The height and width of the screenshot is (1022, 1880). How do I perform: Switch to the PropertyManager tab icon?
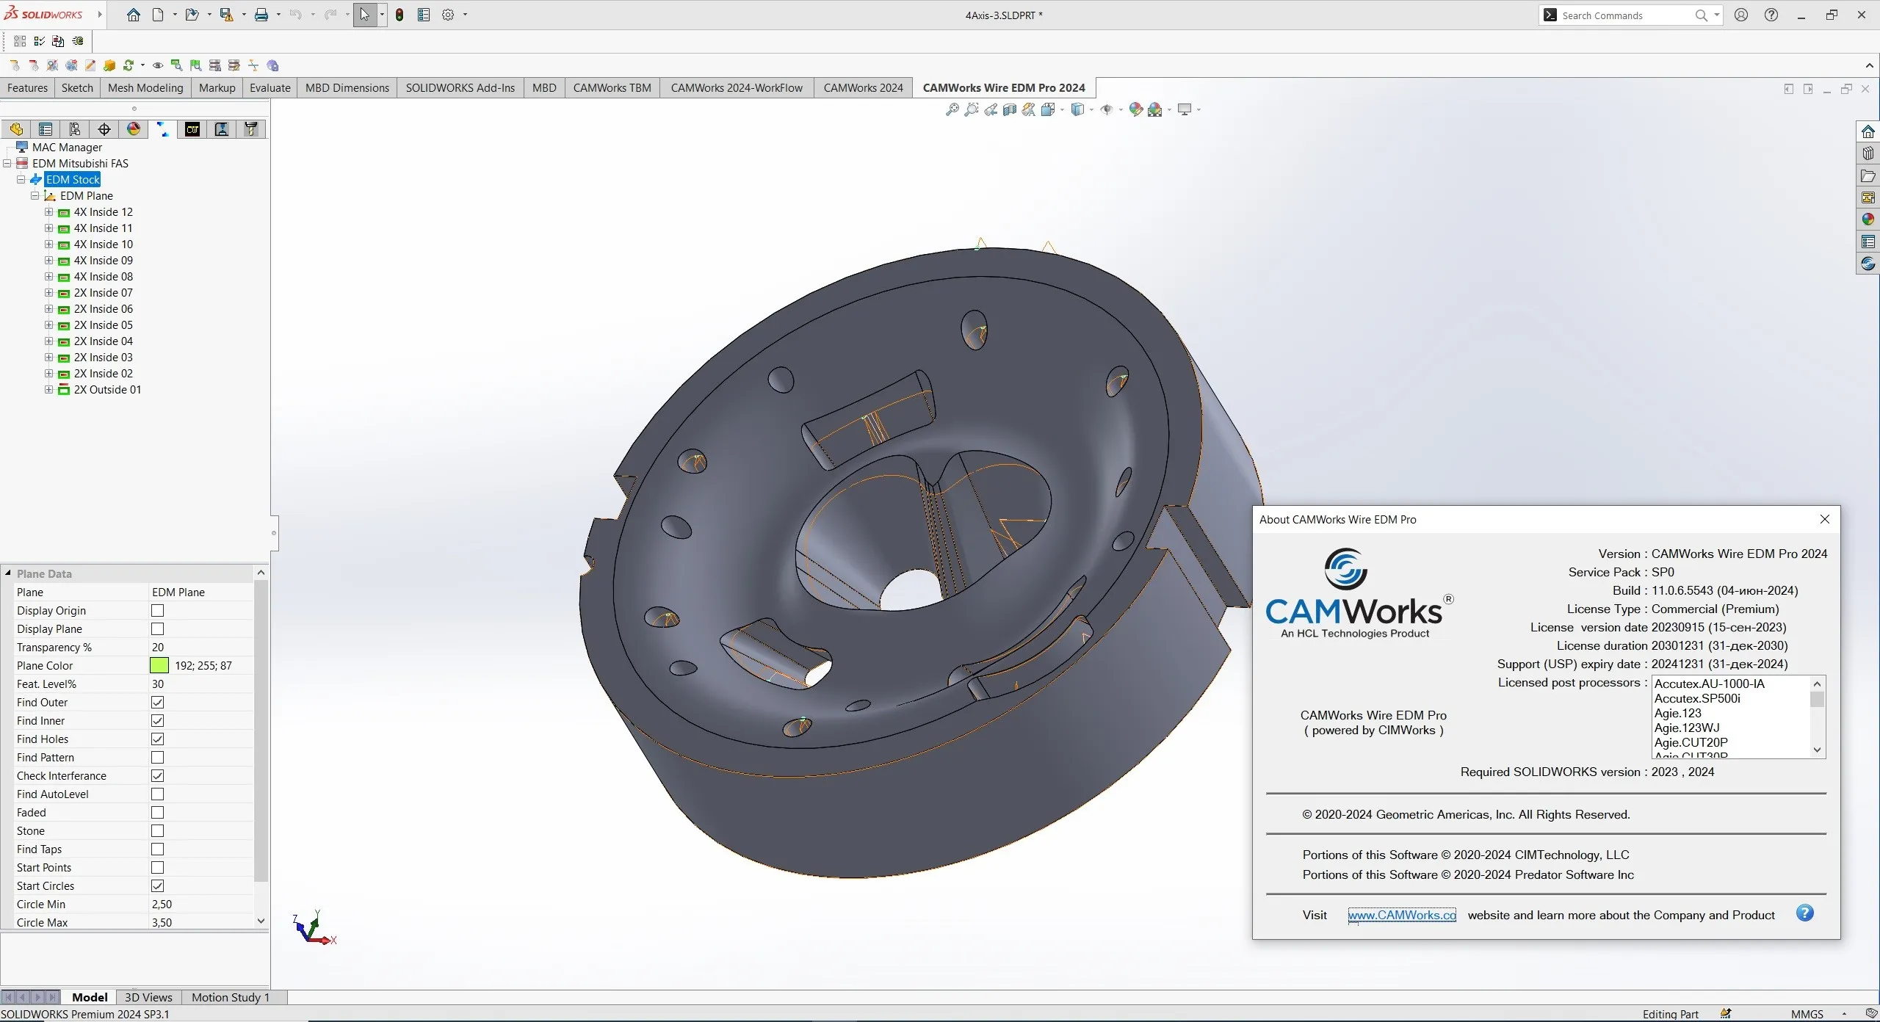click(46, 129)
